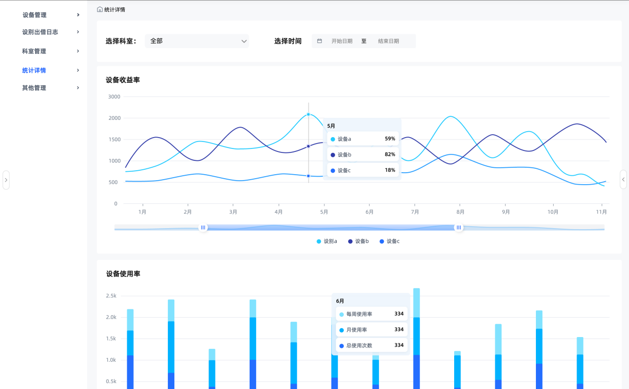Click the 开始日期 start date field
629x389 pixels.
[342, 41]
